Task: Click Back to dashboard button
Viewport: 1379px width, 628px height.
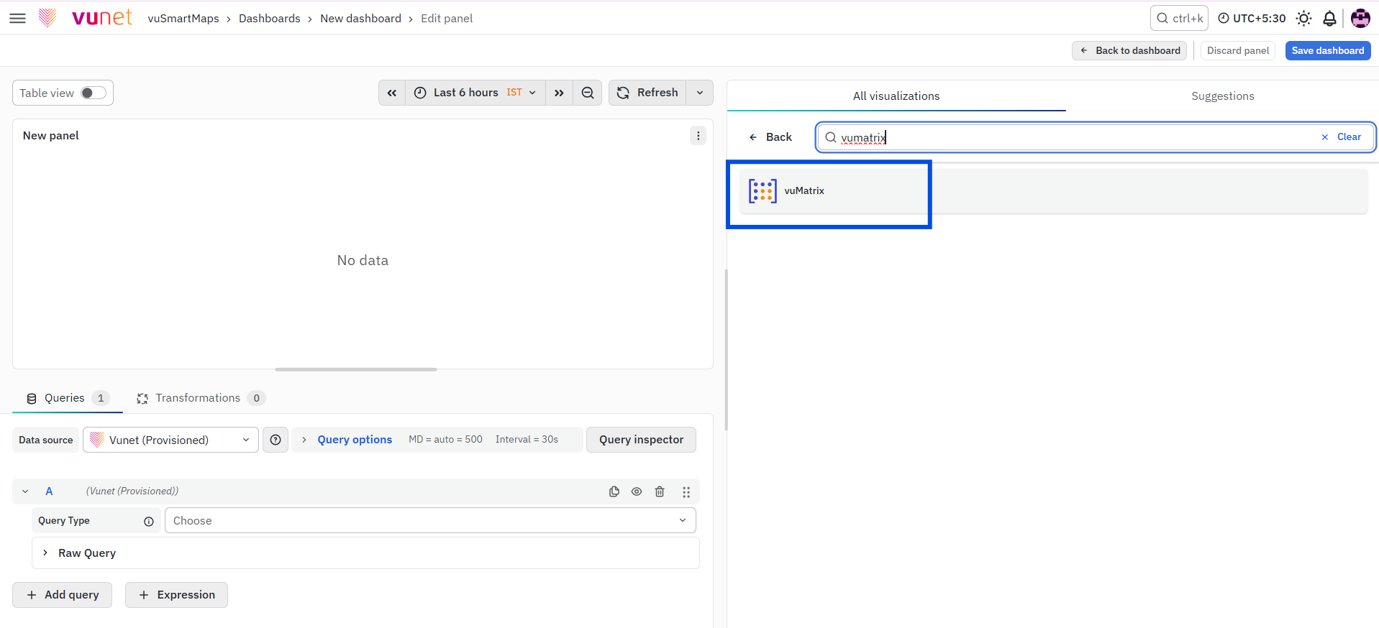Action: pos(1129,50)
